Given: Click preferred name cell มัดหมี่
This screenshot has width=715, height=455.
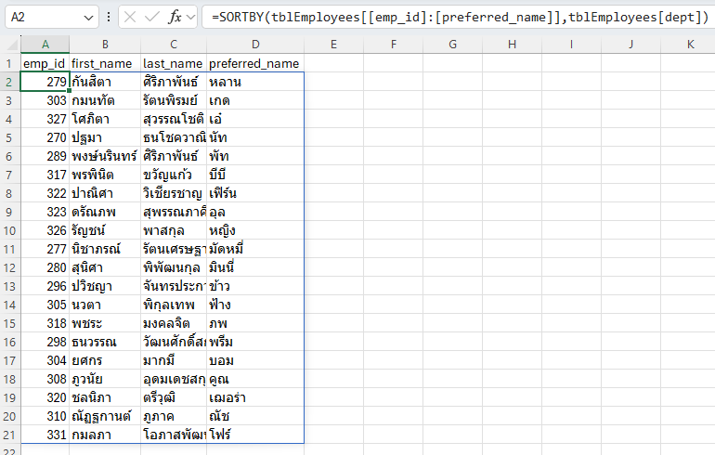Looking at the screenshot, I should pyautogui.click(x=255, y=249).
